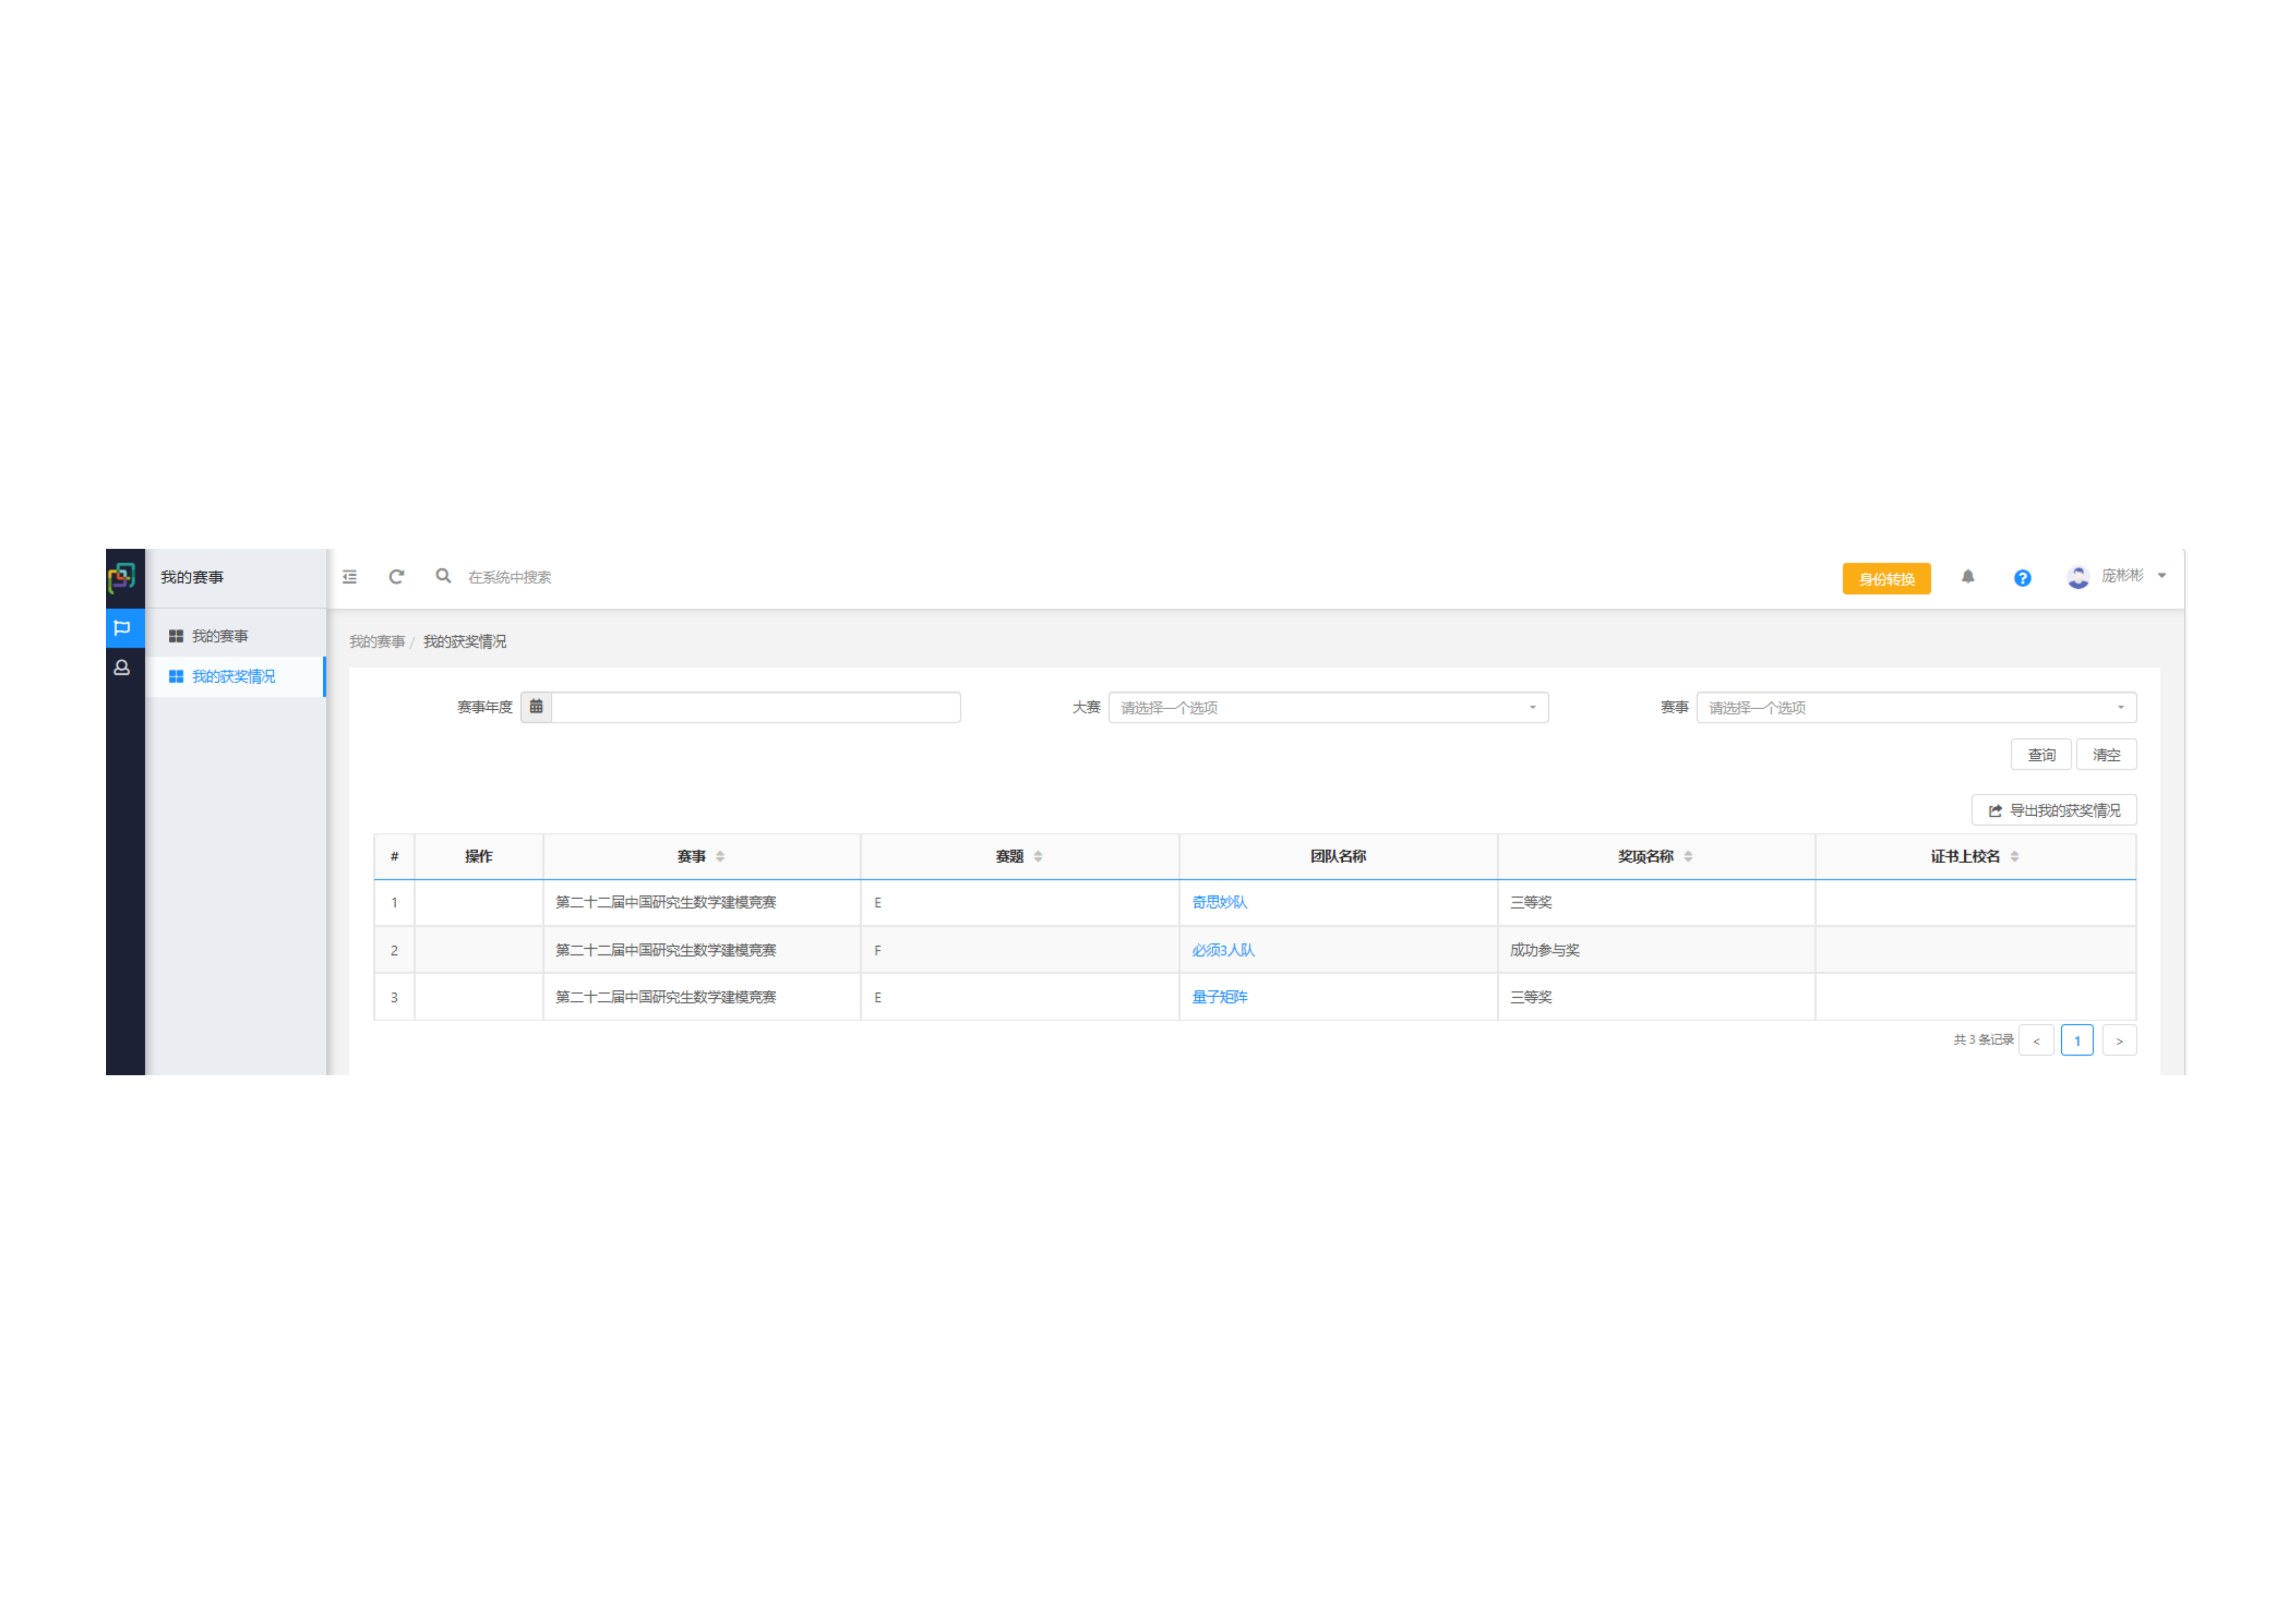Click the 查询 button

click(2041, 755)
